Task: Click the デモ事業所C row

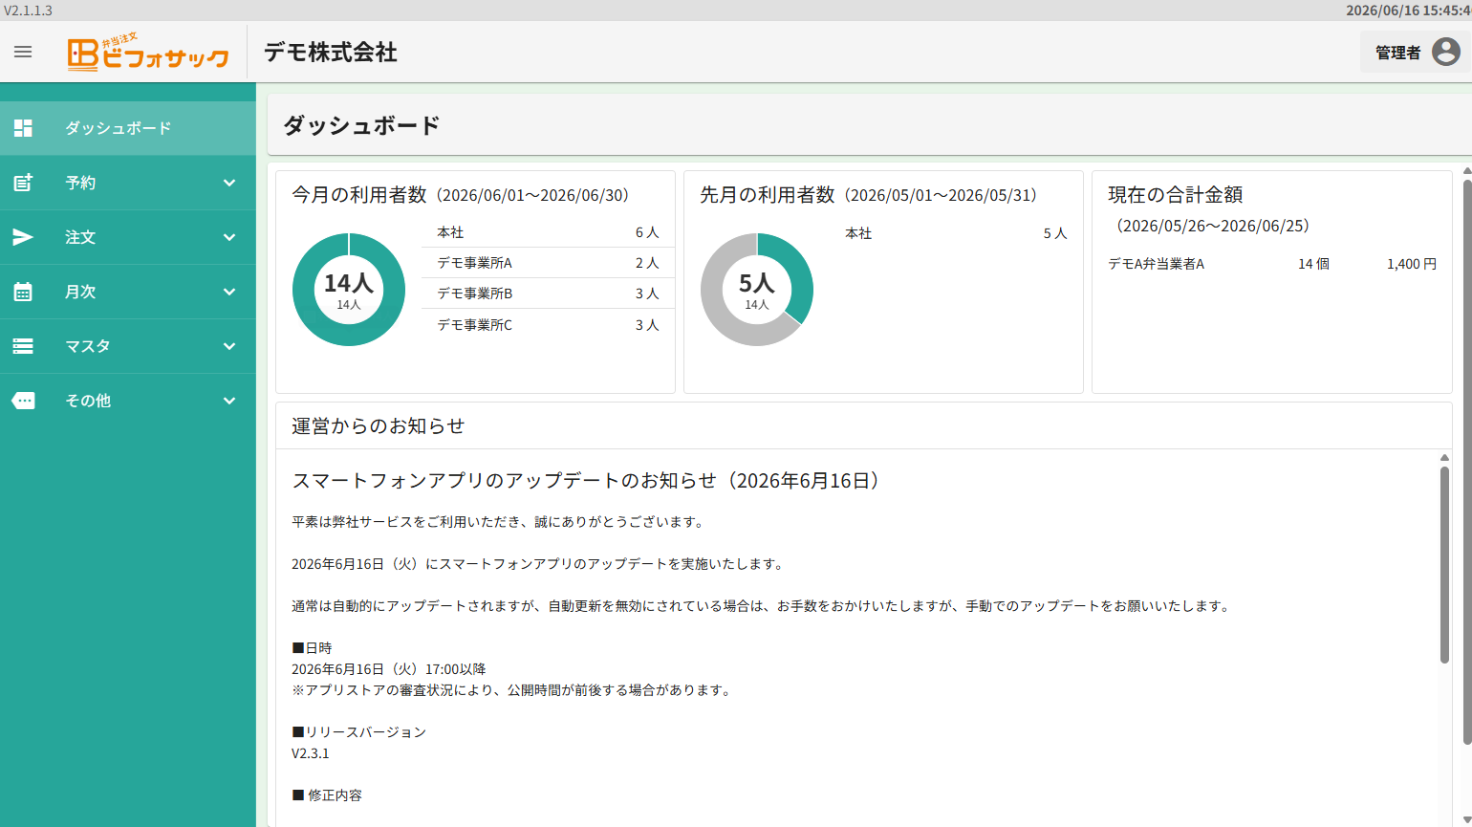Action: (x=548, y=325)
